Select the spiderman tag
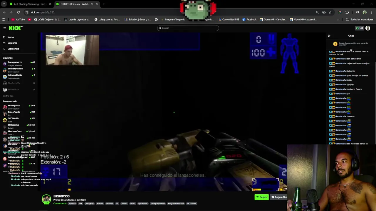376x211 pixels. pyautogui.click(x=143, y=204)
